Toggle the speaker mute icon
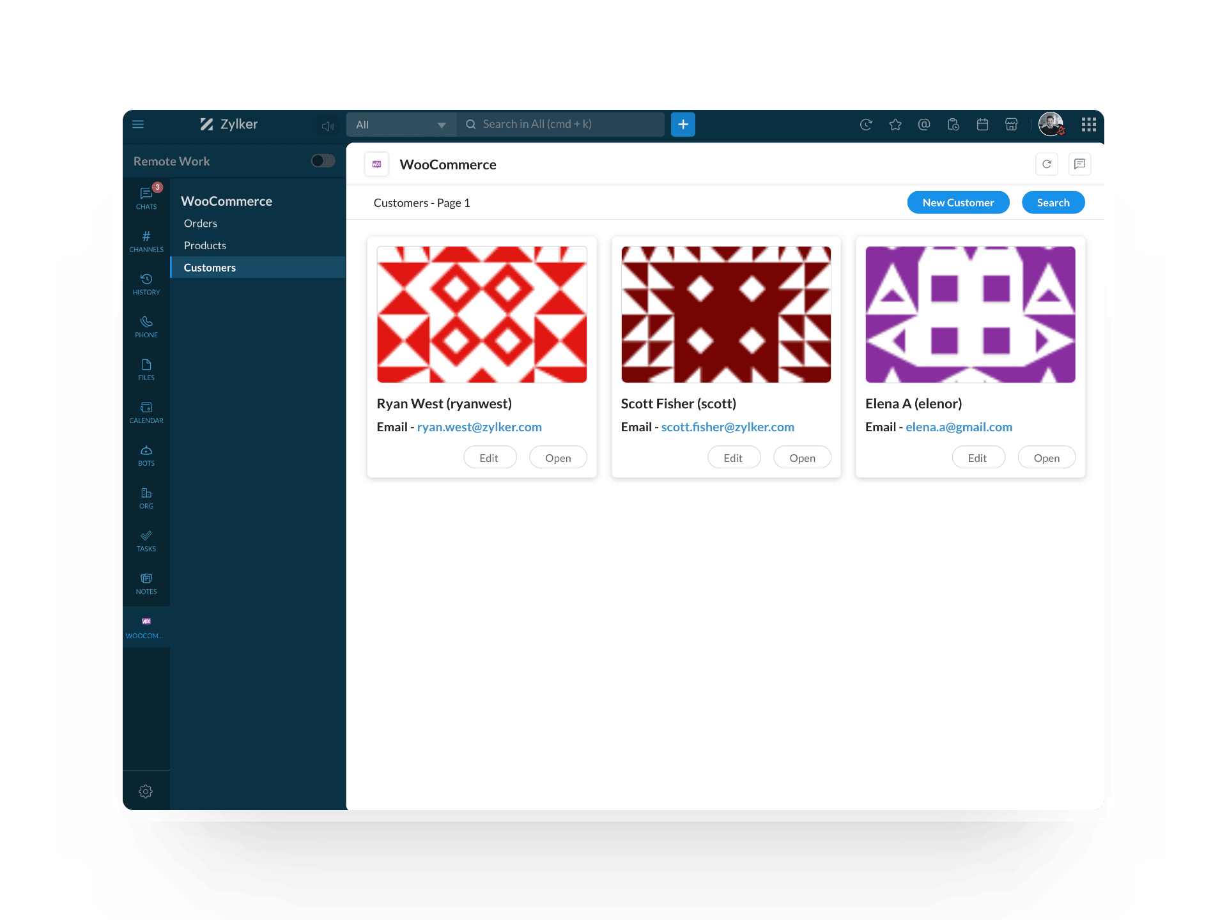This screenshot has width=1227, height=920. 327,126
